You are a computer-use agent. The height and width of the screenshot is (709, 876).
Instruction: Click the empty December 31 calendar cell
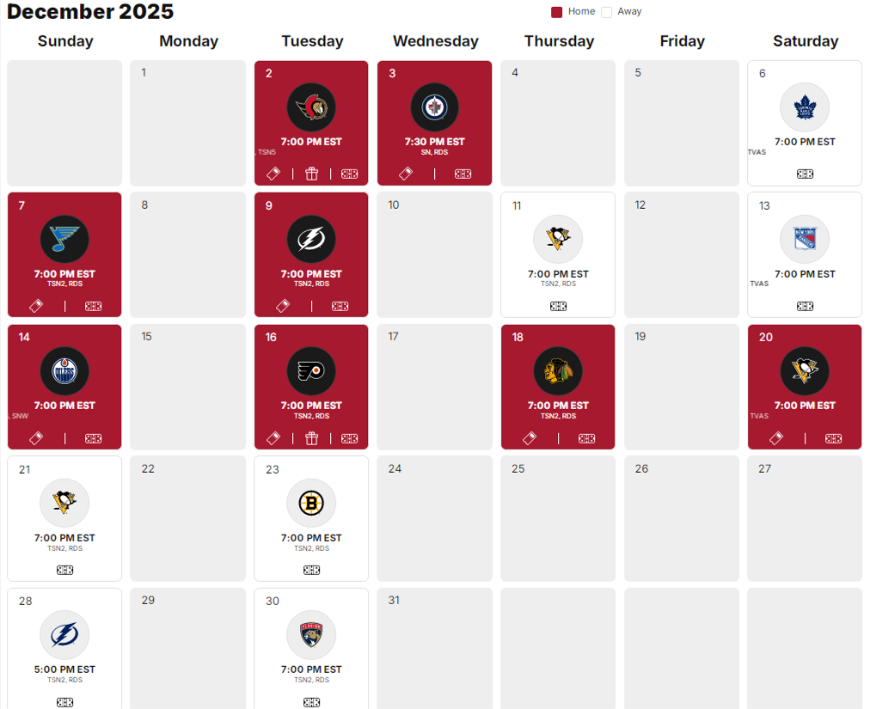(x=434, y=649)
